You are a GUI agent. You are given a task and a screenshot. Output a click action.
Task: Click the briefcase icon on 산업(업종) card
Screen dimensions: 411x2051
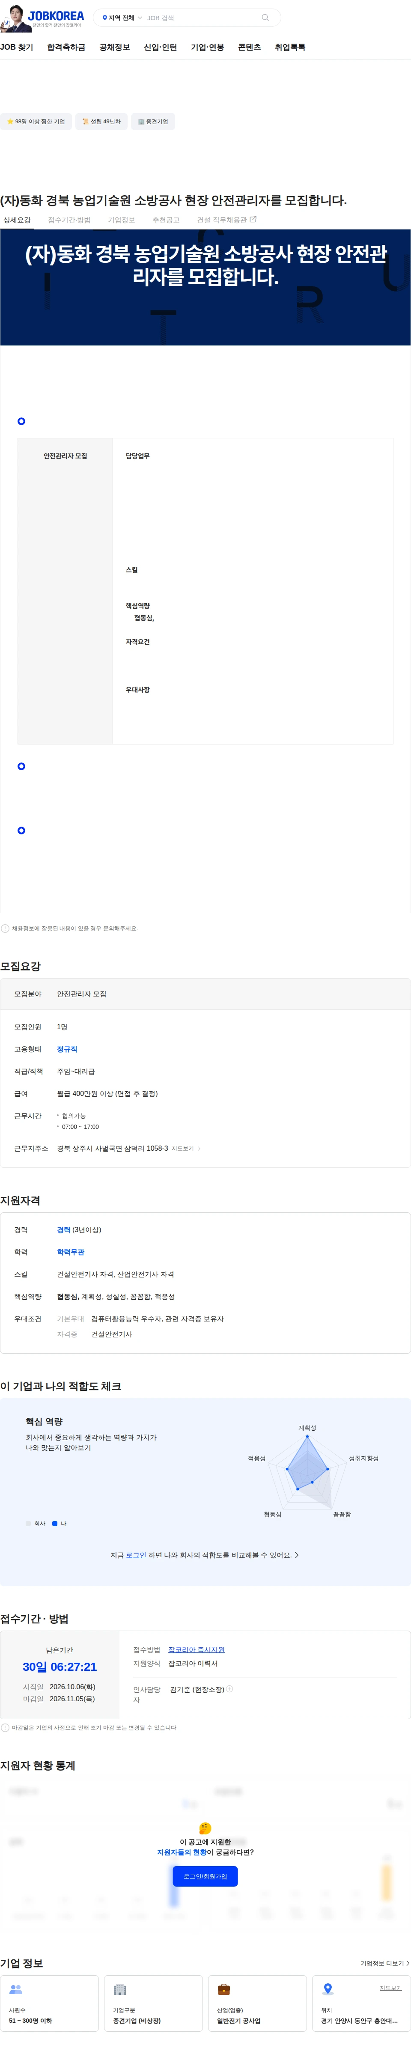224,1989
